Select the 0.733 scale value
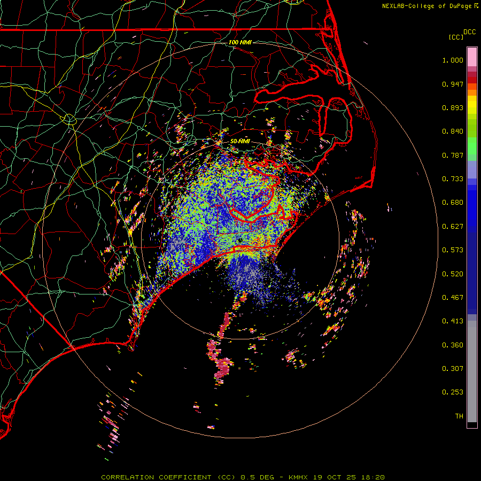This screenshot has height=481, width=481. (x=453, y=179)
